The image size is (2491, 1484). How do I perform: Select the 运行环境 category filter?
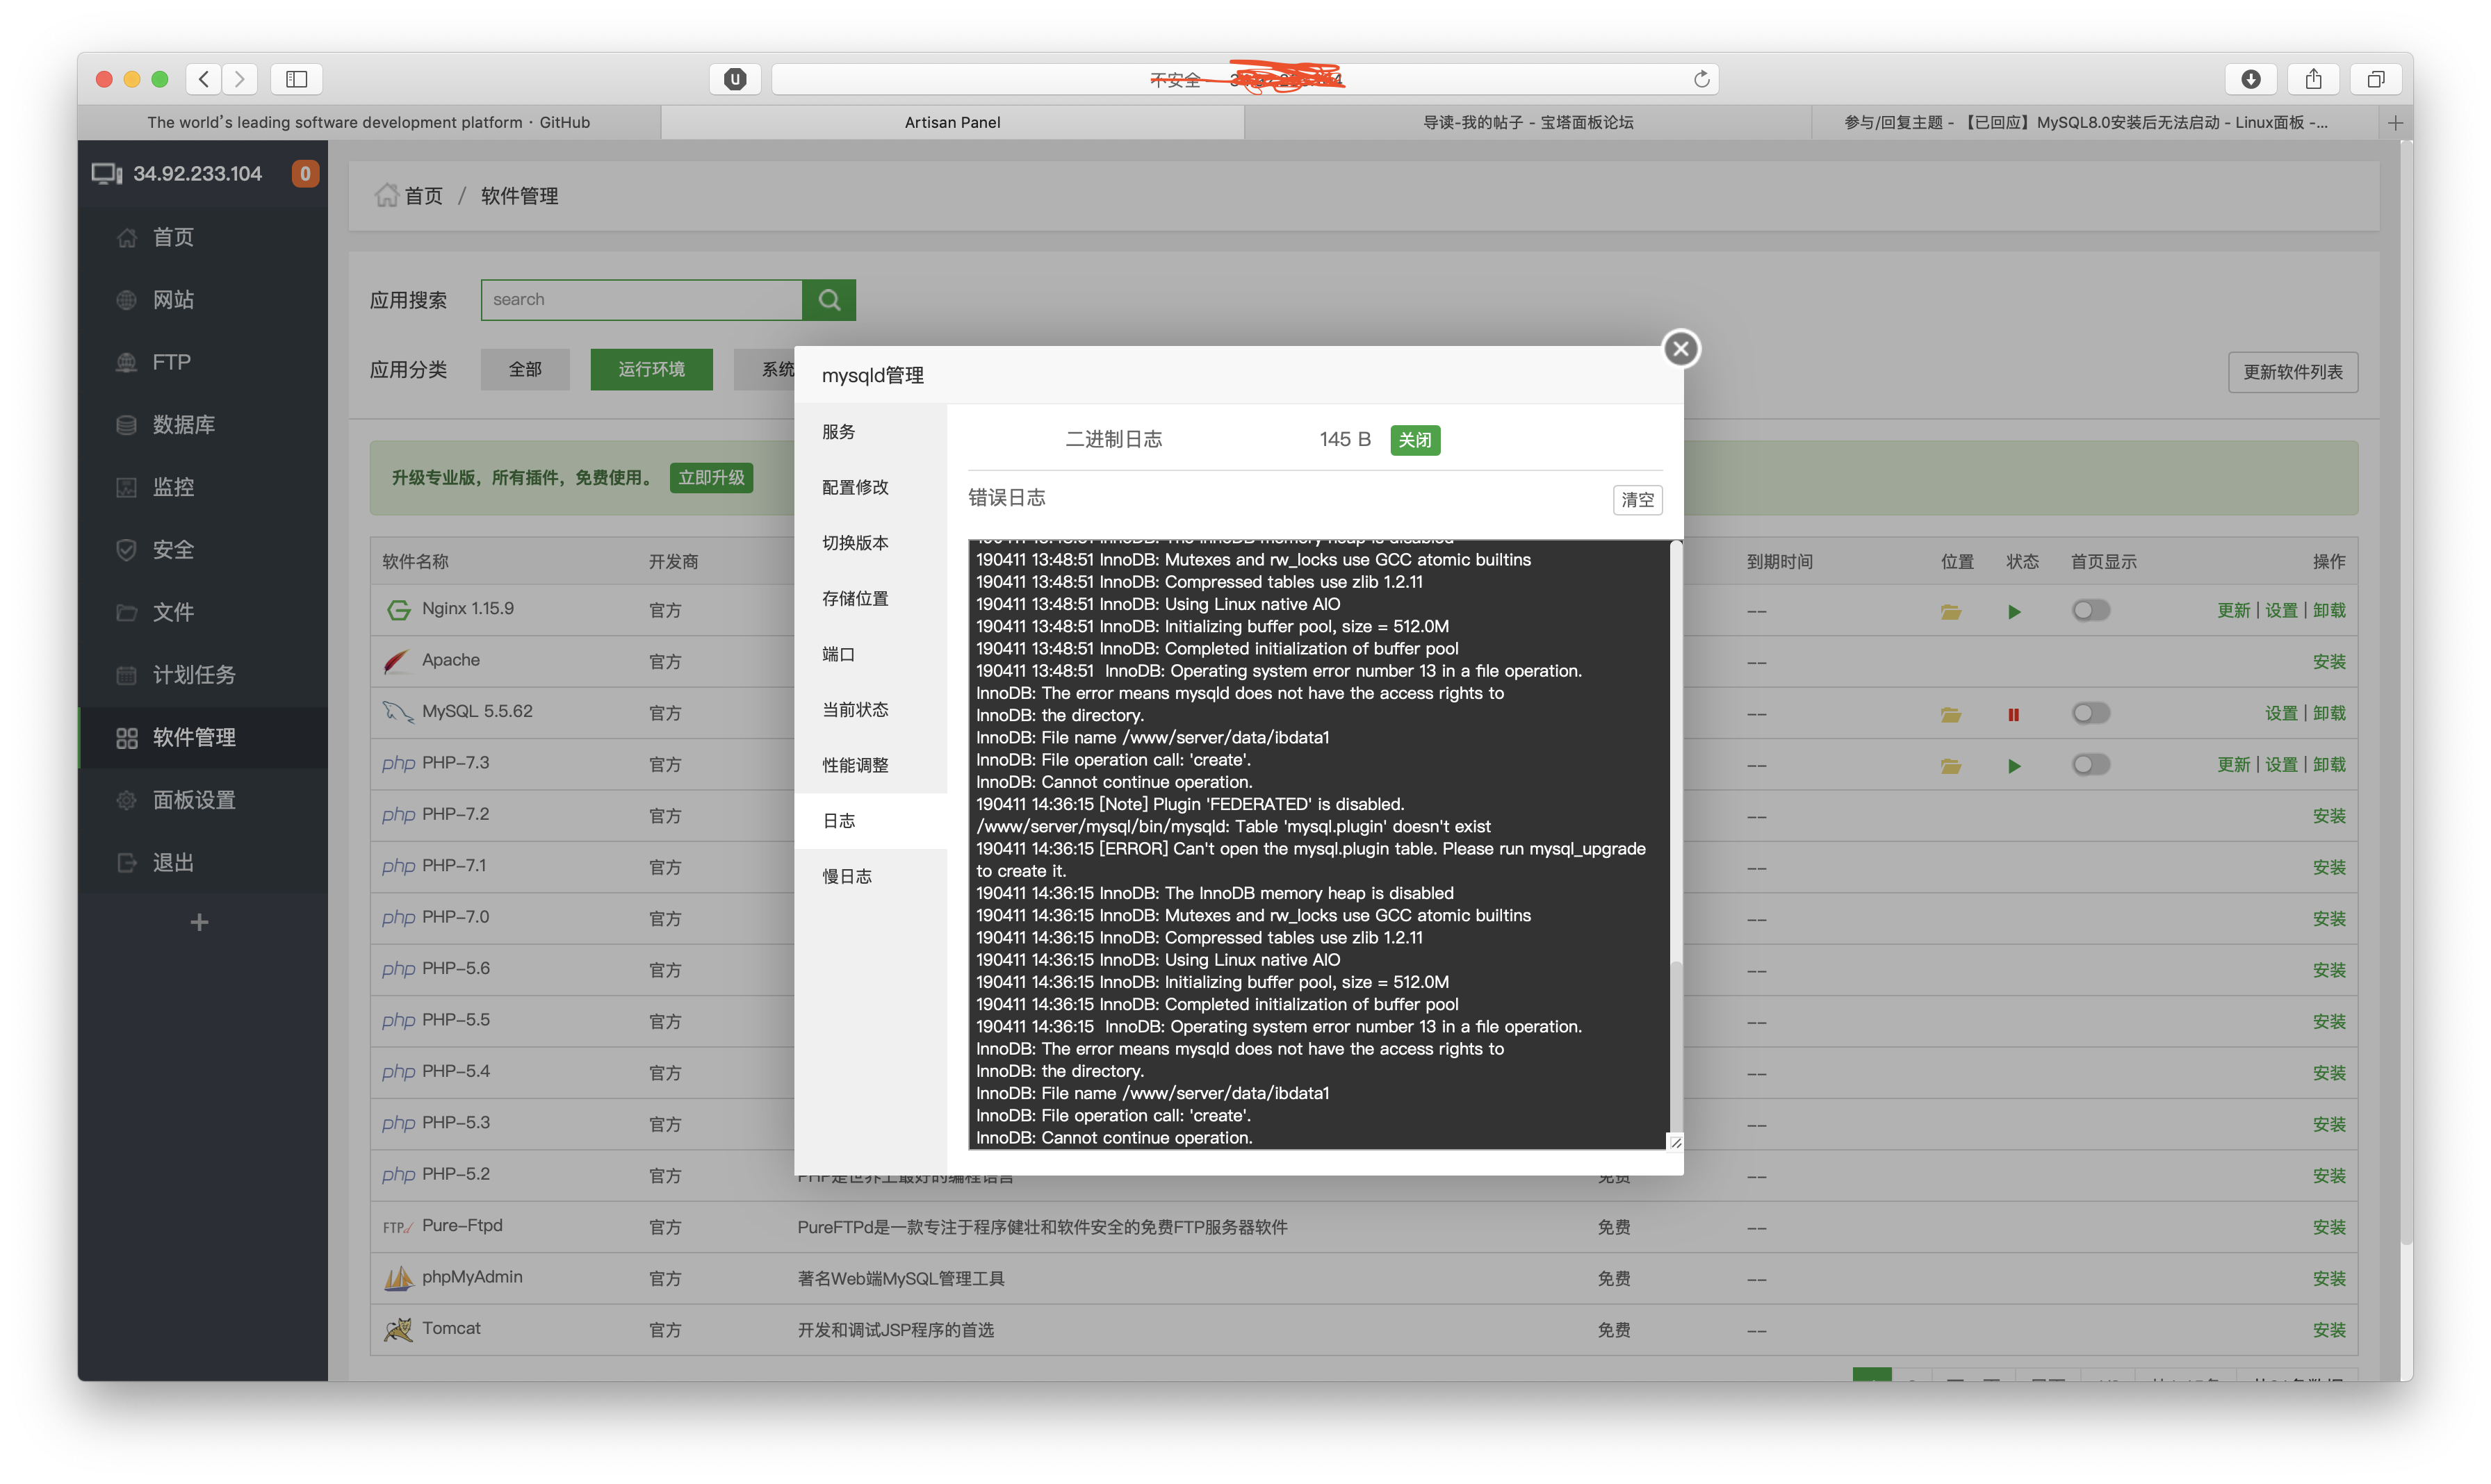click(x=651, y=370)
